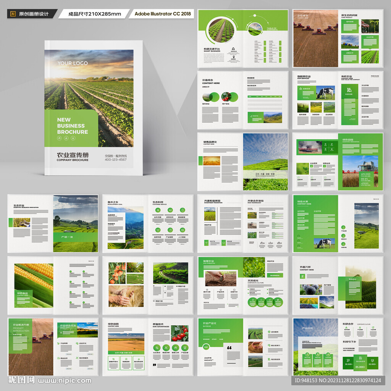Click the CASE label on 农业产业化 page
The image size is (391, 391).
[x=221, y=339]
